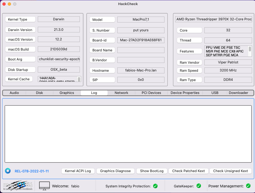
Task: Click the macOS86 logo icon
Action: [18, 186]
